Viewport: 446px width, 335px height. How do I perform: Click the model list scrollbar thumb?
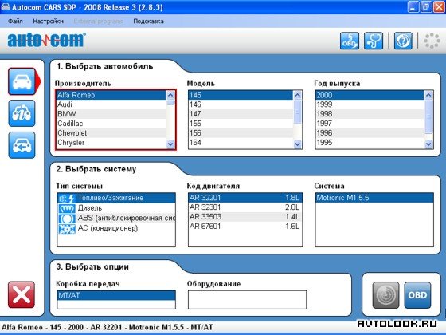point(297,112)
